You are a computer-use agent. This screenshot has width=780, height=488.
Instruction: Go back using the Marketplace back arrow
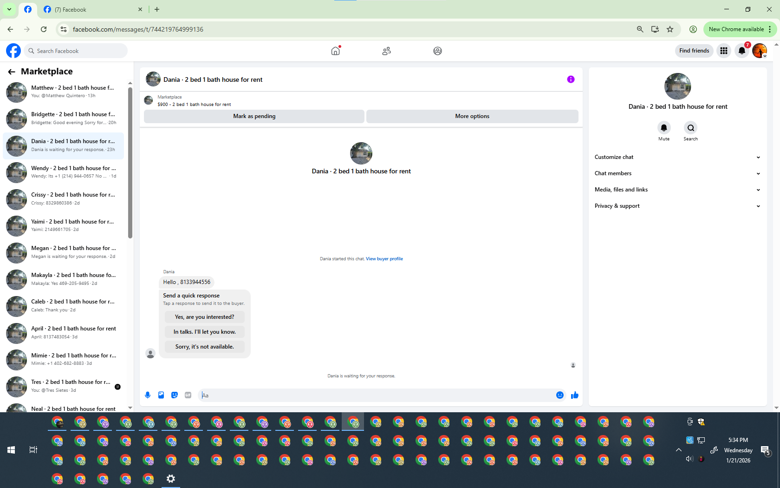point(12,72)
